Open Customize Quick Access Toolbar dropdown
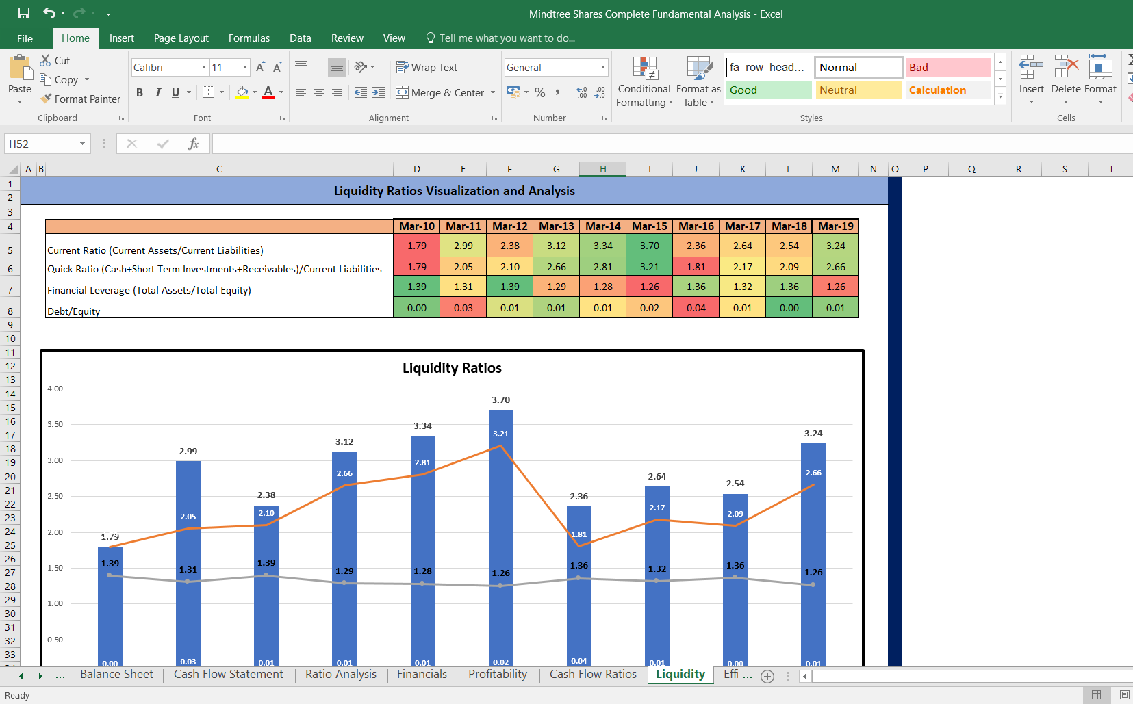The image size is (1133, 704). click(108, 13)
